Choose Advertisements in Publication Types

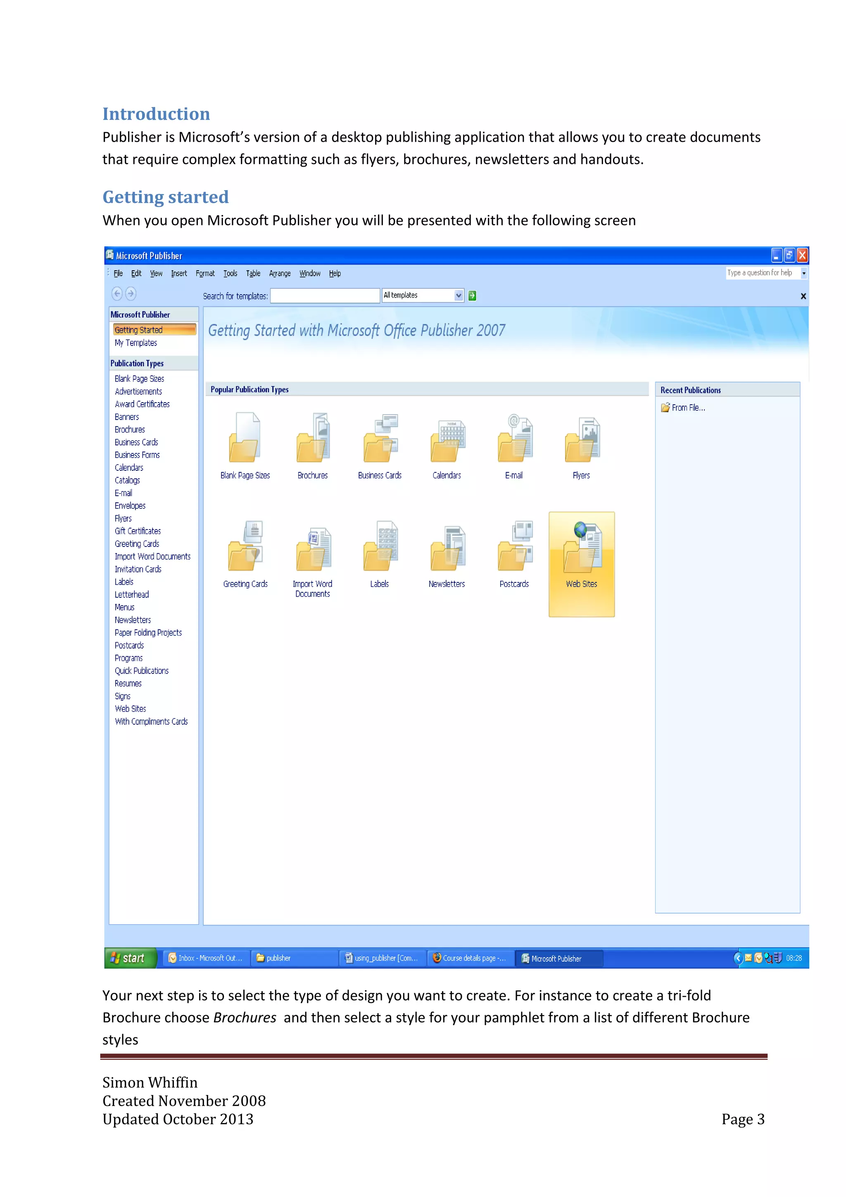[x=138, y=391]
